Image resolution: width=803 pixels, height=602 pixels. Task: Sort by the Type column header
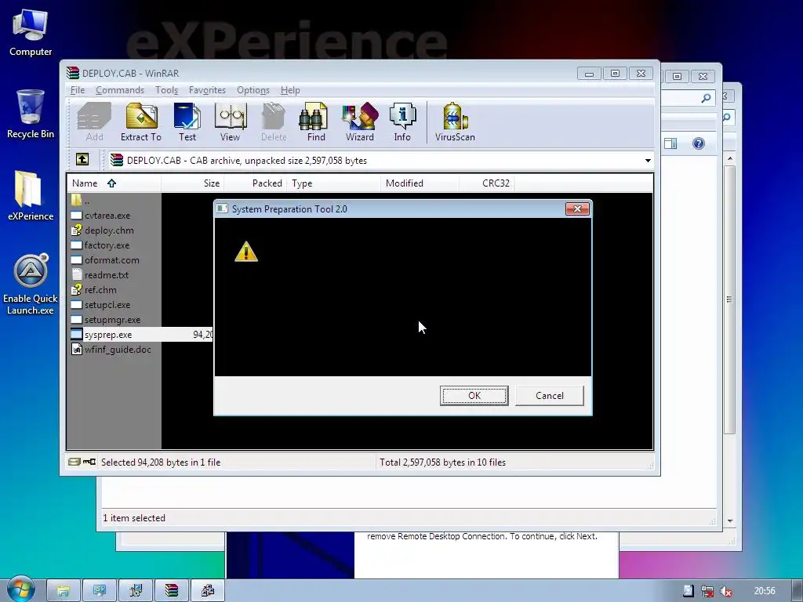(x=334, y=183)
